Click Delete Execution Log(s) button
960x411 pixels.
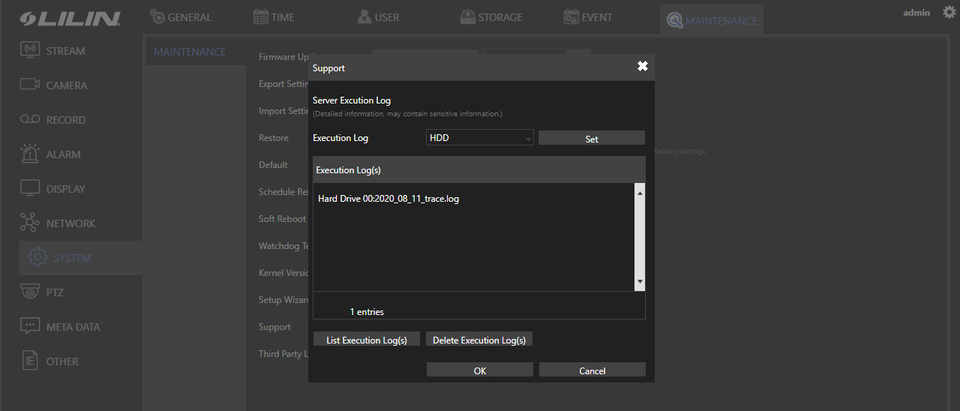pyautogui.click(x=479, y=340)
